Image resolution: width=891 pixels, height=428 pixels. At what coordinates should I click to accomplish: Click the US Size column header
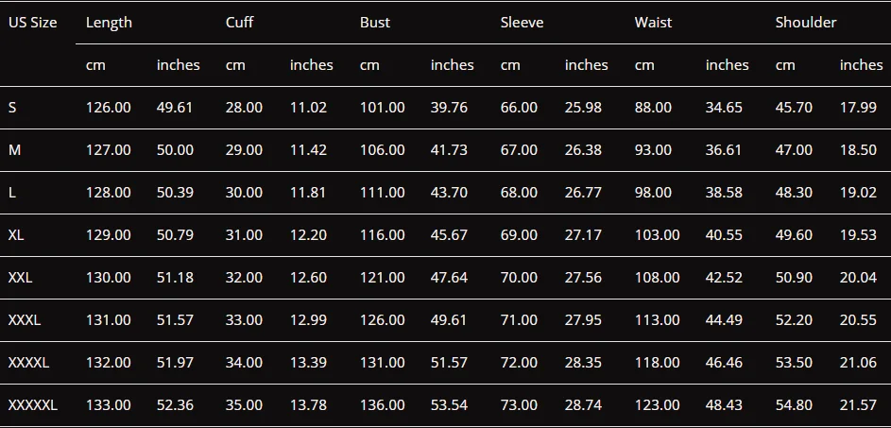point(32,23)
